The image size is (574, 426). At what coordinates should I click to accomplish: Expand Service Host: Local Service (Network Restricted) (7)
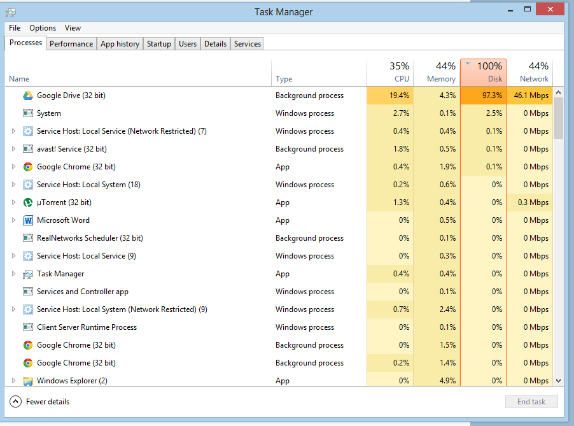tap(13, 131)
